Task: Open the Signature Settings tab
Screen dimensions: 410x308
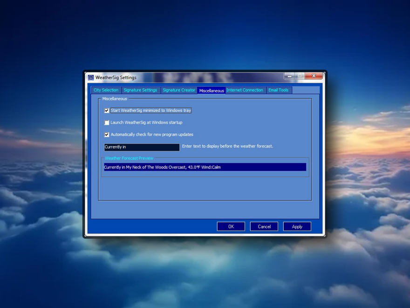Action: (x=140, y=90)
